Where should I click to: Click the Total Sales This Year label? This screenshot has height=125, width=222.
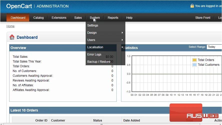pos(27,61)
